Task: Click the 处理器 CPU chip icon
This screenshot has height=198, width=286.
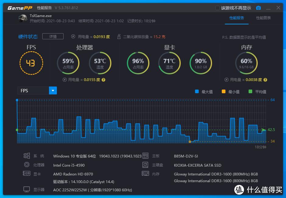Action: [x=27, y=165]
